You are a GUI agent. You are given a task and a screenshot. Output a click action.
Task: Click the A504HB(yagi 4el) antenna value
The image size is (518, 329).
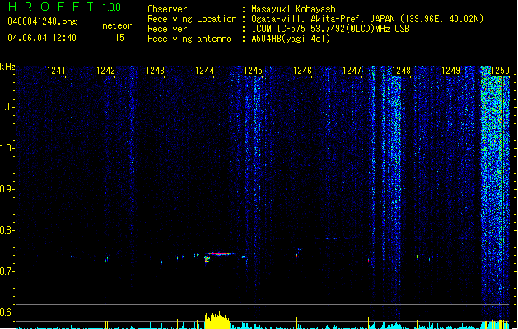(291, 39)
